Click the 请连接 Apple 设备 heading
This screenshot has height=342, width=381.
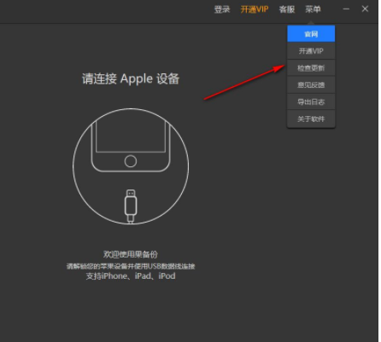pyautogui.click(x=131, y=78)
